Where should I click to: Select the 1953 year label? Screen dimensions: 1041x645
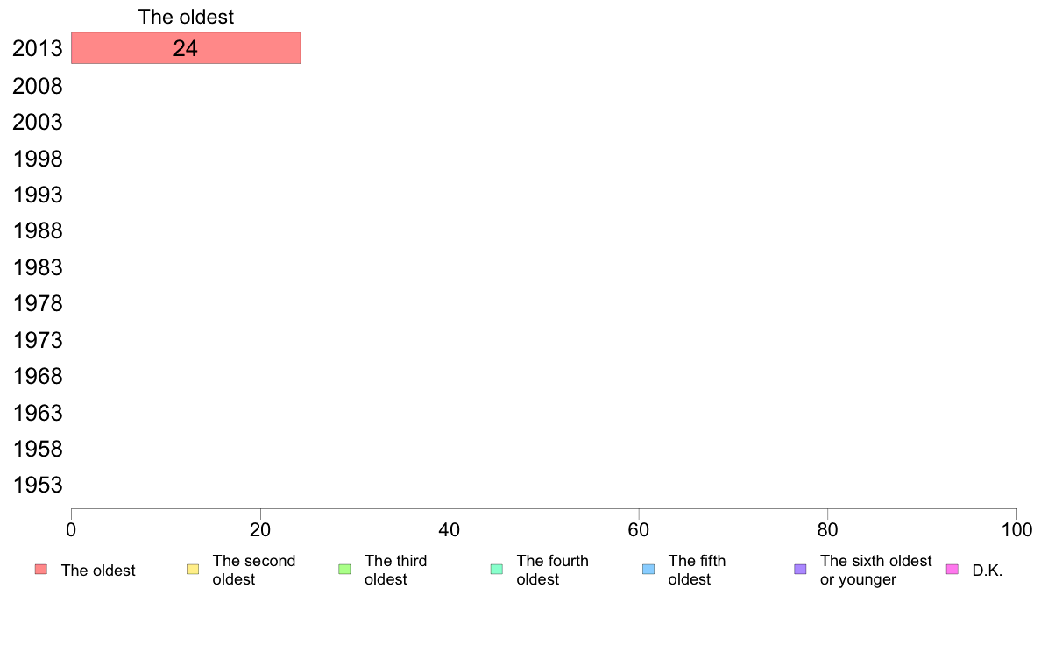pos(37,485)
